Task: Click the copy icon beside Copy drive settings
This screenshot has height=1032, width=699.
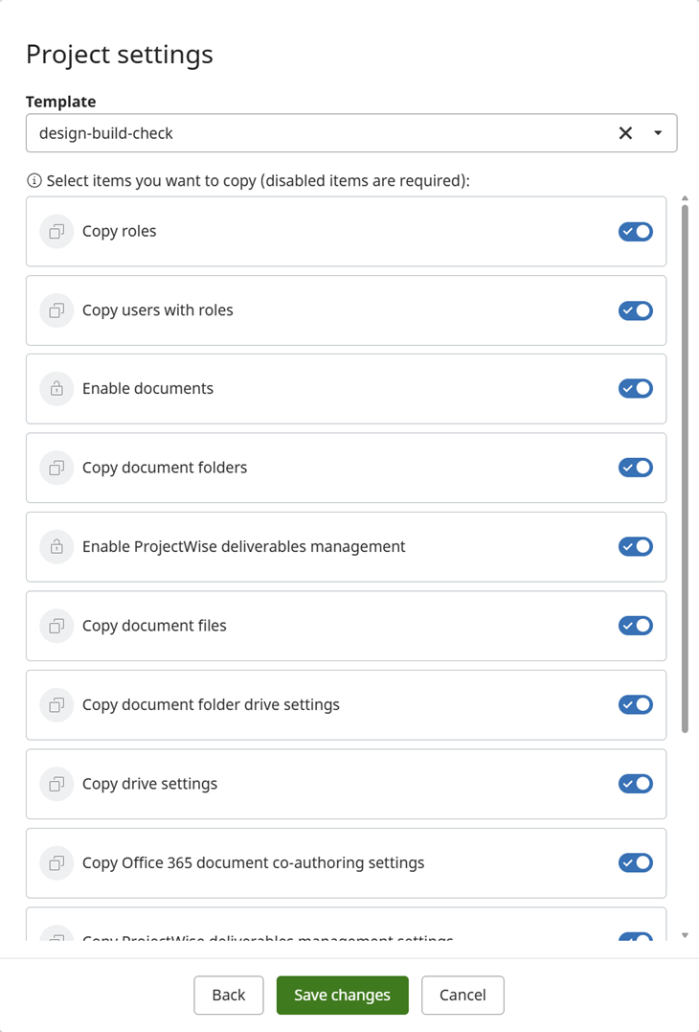Action: 56,784
